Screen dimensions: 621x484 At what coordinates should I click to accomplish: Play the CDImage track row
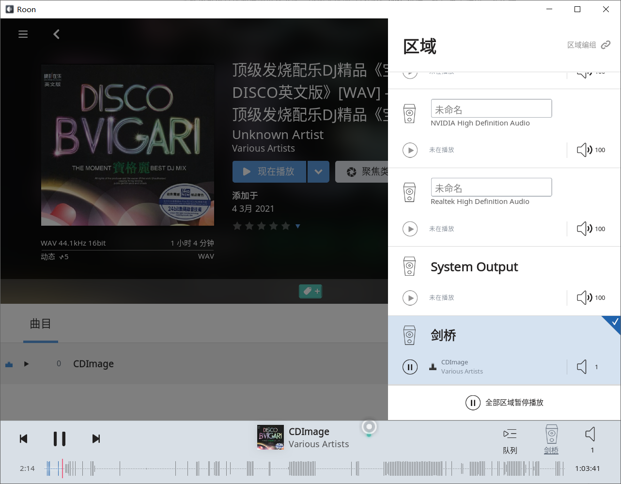(27, 364)
